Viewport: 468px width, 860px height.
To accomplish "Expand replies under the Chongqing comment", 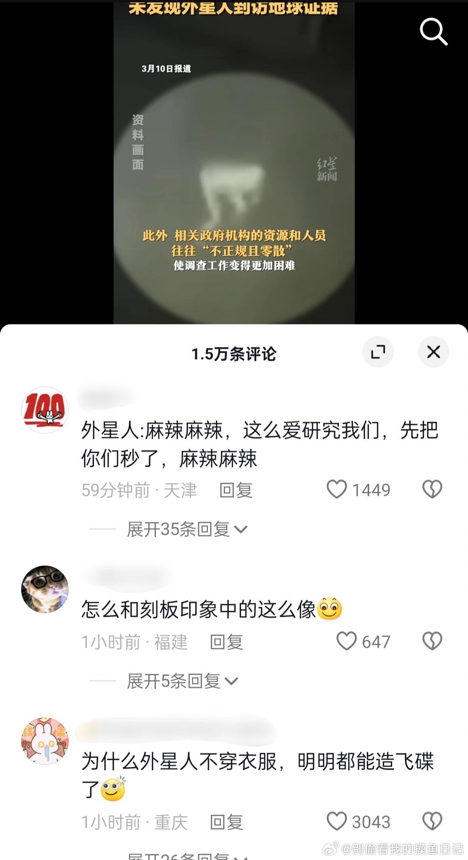I will (187, 855).
